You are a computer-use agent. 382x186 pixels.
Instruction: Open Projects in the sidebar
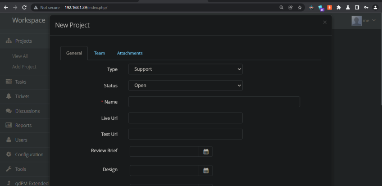coord(25,41)
